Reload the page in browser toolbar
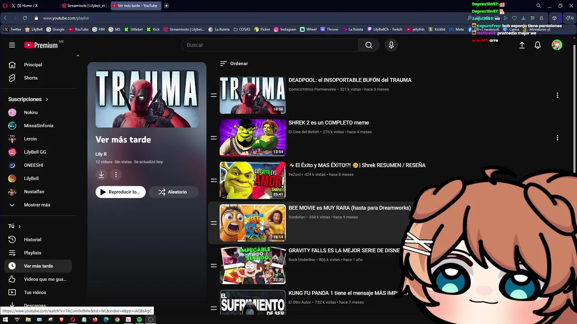Screen dimensions: 577x324 [24, 18]
